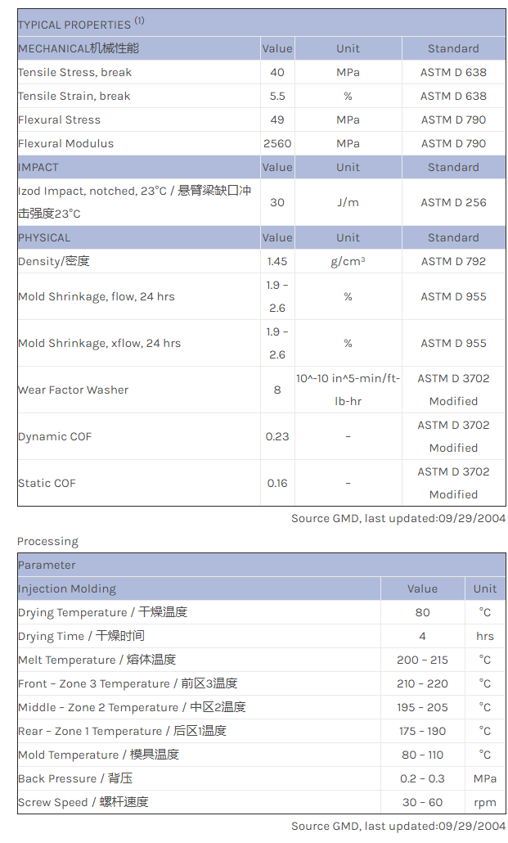Select the Injection Molding header cell
The image size is (508, 843).
67,588
